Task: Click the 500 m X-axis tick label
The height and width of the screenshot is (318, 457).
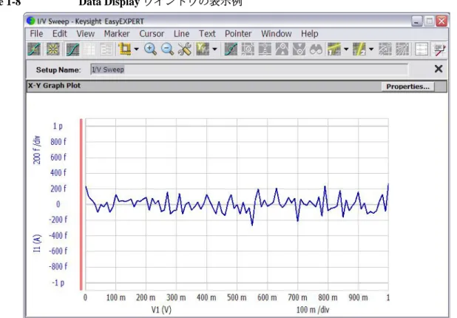Action: 237,297
